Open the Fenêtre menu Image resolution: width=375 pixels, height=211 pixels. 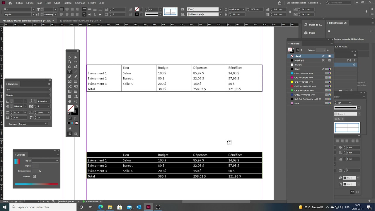(92, 3)
